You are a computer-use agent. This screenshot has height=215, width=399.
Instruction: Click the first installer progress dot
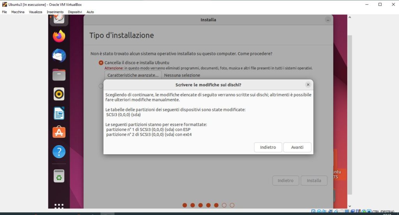click(185, 205)
